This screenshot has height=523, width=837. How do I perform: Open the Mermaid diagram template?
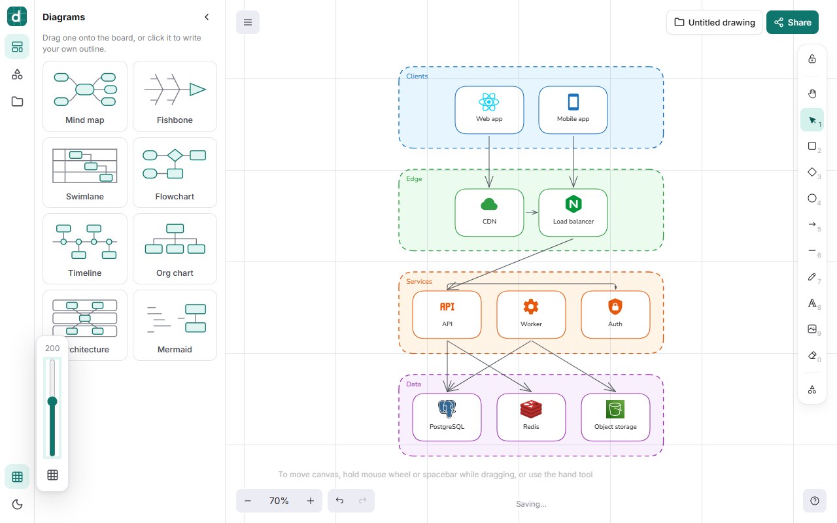[x=175, y=326]
